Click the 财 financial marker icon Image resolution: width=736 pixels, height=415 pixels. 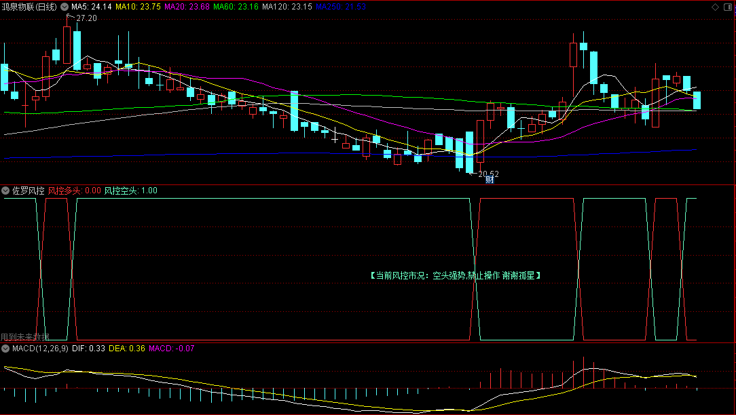pyautogui.click(x=490, y=180)
